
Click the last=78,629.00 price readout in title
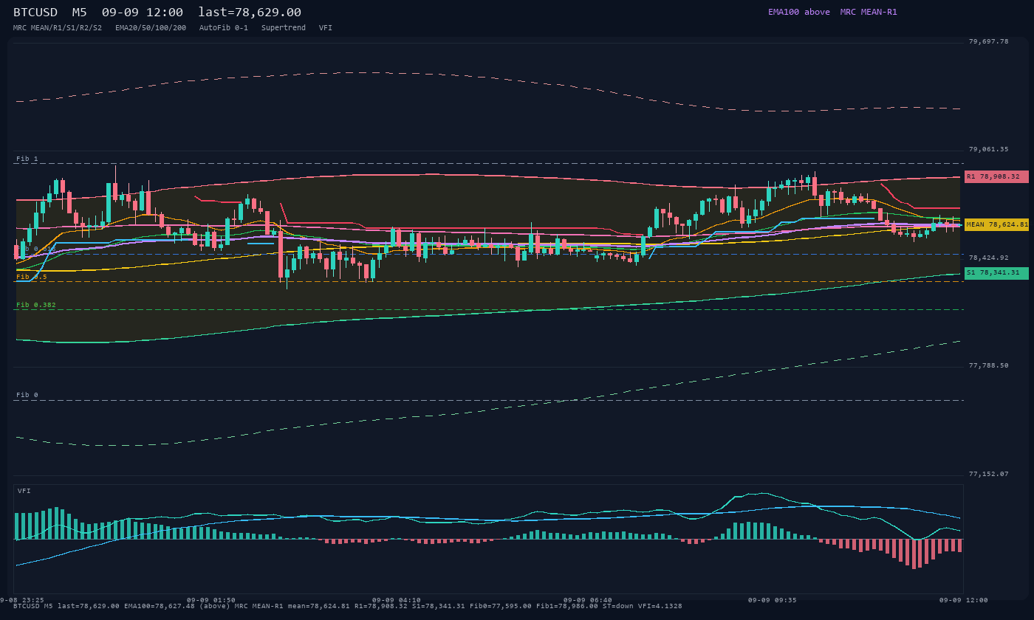tap(250, 13)
